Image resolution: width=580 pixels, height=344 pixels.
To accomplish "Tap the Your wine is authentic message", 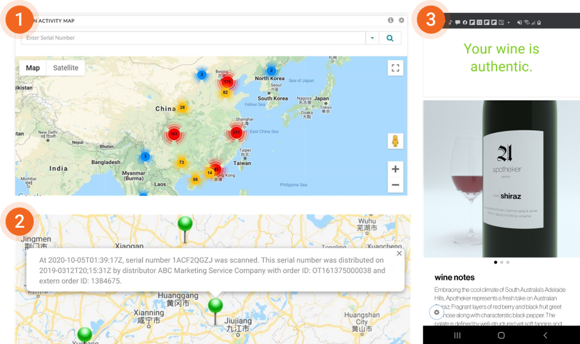I will tap(502, 58).
